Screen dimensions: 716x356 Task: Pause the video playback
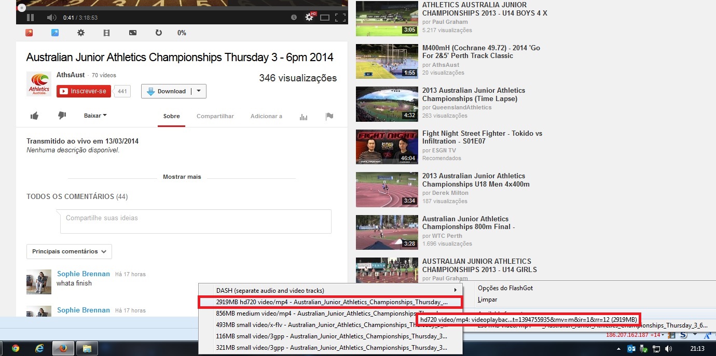coord(30,18)
